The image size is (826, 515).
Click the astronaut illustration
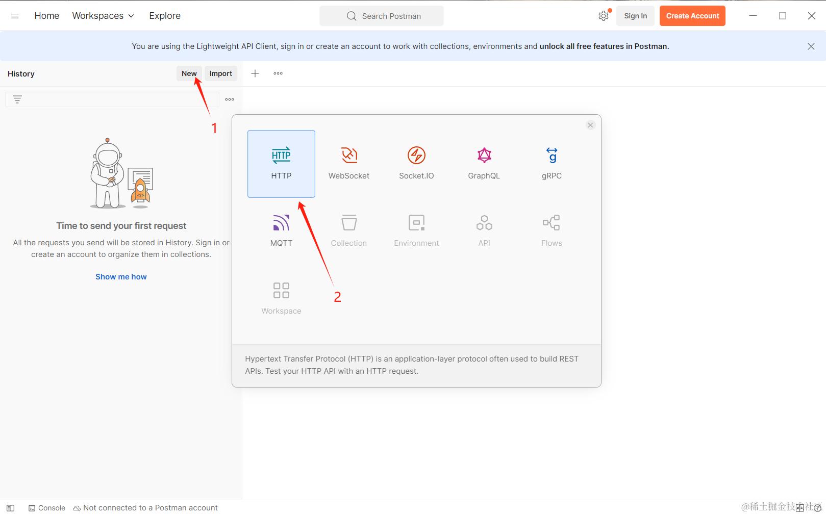pos(121,173)
